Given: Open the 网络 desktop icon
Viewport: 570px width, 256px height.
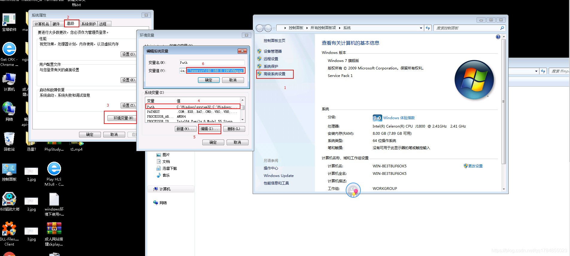Looking at the screenshot, I should pyautogui.click(x=9, y=112).
